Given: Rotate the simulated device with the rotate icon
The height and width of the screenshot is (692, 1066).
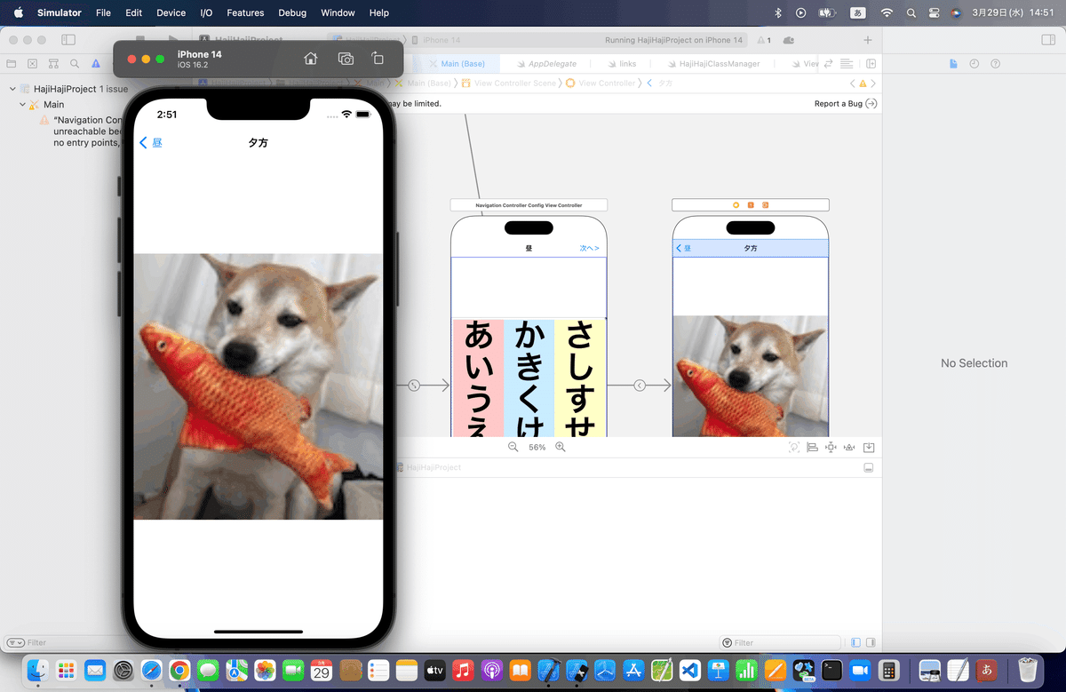Looking at the screenshot, I should coord(378,59).
